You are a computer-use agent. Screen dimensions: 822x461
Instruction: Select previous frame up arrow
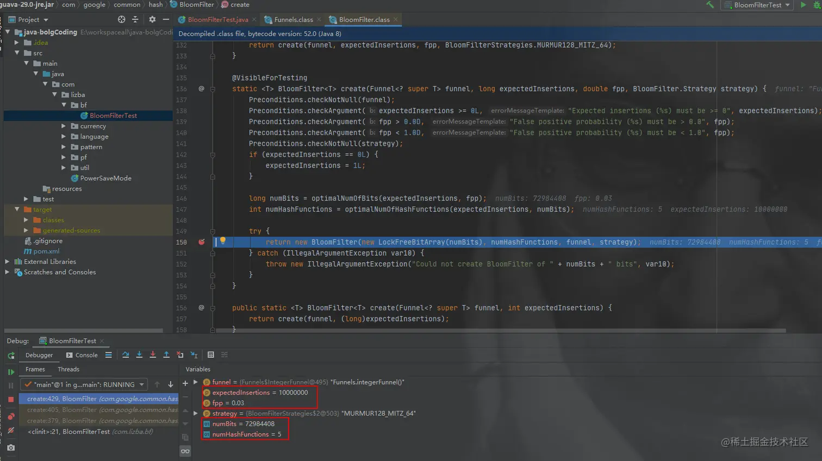[x=157, y=384]
